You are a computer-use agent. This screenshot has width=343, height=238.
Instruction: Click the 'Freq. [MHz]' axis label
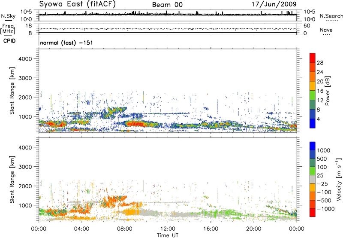[x=8, y=29]
